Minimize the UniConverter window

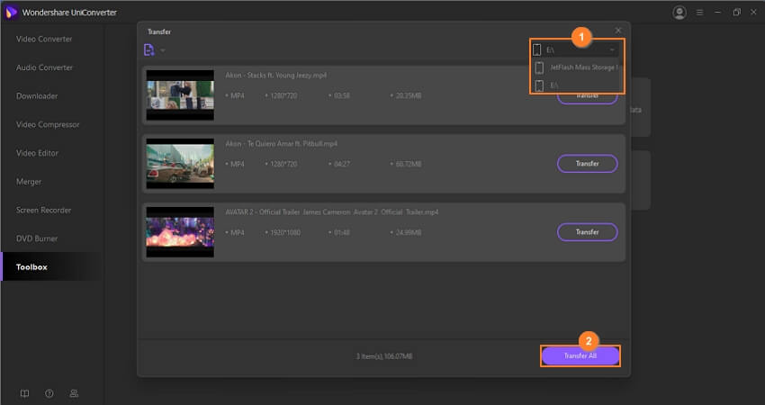717,13
